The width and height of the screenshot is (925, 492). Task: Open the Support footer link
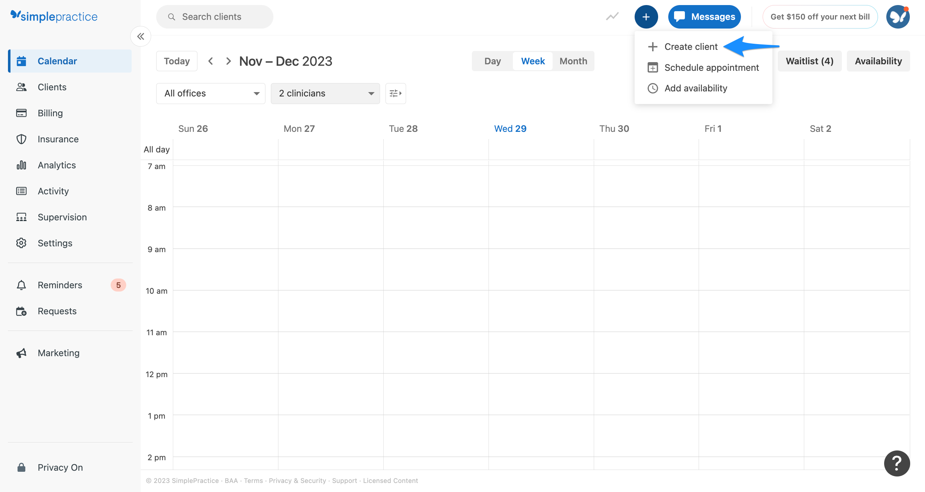(344, 480)
